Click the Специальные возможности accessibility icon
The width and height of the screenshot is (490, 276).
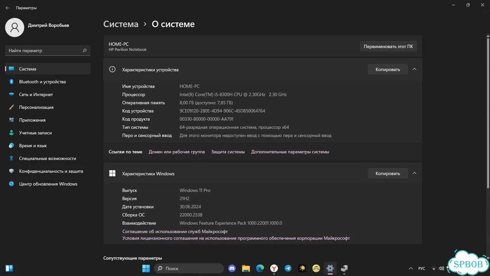(11, 158)
